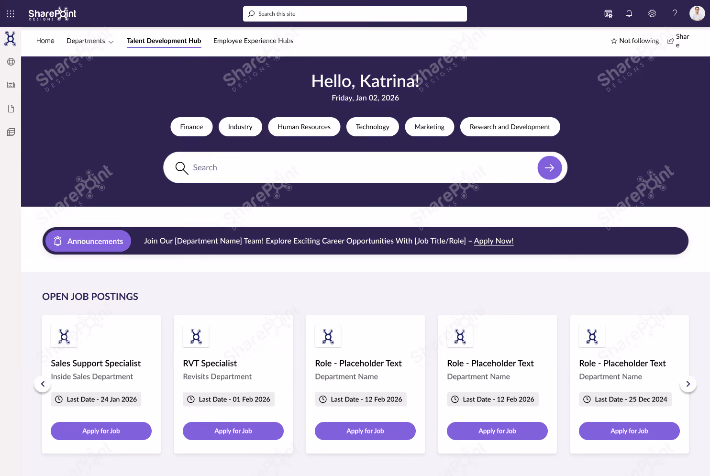Select the Talent Development Hub tab
Image resolution: width=710 pixels, height=476 pixels.
[x=164, y=41]
